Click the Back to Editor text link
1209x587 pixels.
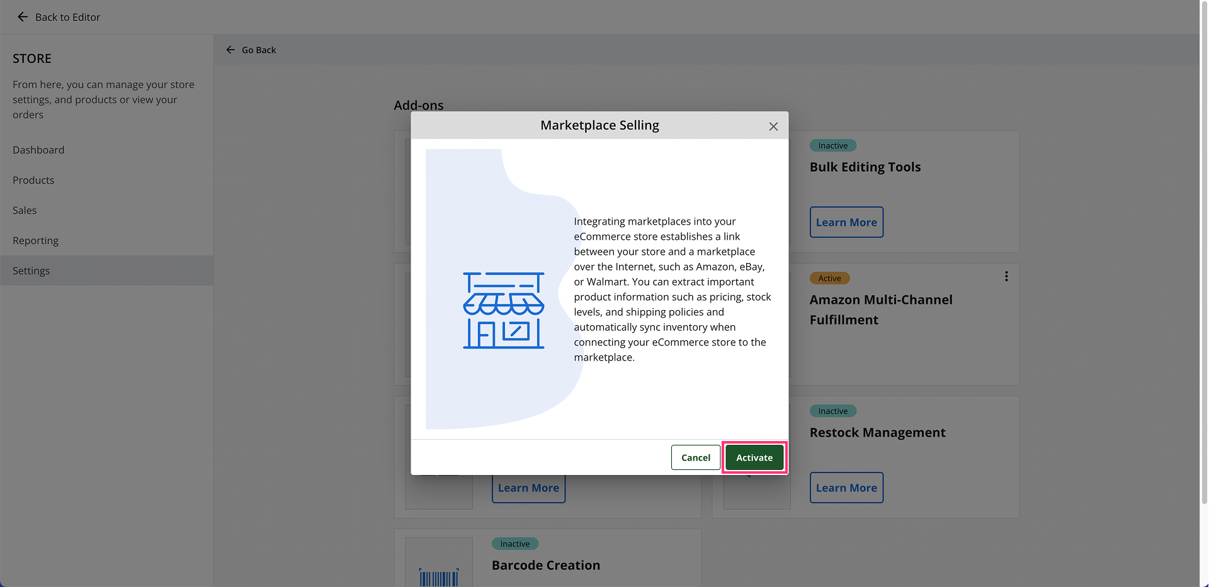(x=68, y=17)
